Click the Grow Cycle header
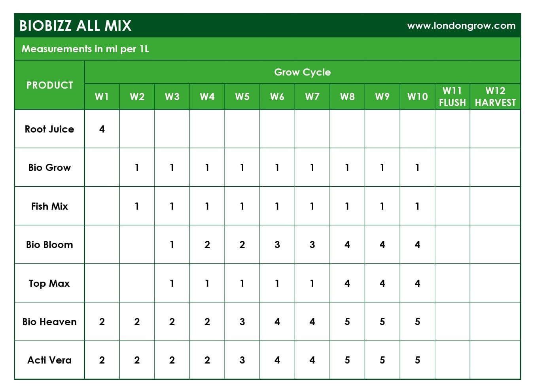Viewport: 536px width, 392px height. pyautogui.click(x=302, y=72)
